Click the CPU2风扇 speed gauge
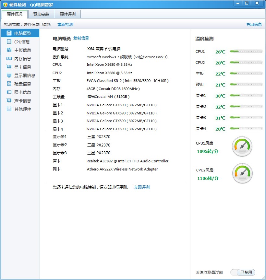The width and height of the screenshot is (266, 280). pos(242,173)
